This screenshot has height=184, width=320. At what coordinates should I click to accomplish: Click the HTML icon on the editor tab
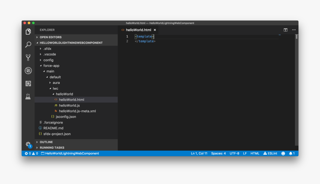coord(123,30)
